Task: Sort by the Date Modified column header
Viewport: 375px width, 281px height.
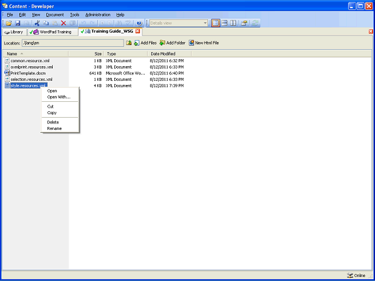Action: point(169,54)
